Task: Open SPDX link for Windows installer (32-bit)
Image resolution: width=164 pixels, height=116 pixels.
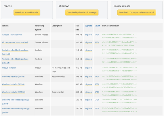Action: (97, 84)
